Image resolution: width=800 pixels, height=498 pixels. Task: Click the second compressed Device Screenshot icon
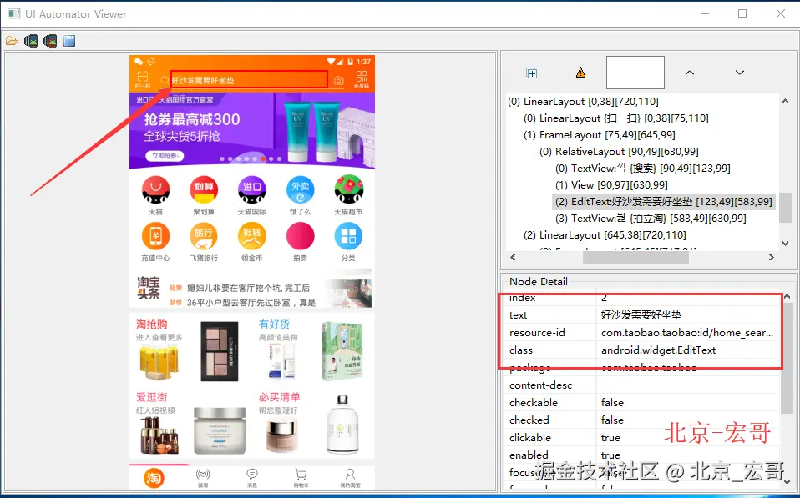point(50,41)
